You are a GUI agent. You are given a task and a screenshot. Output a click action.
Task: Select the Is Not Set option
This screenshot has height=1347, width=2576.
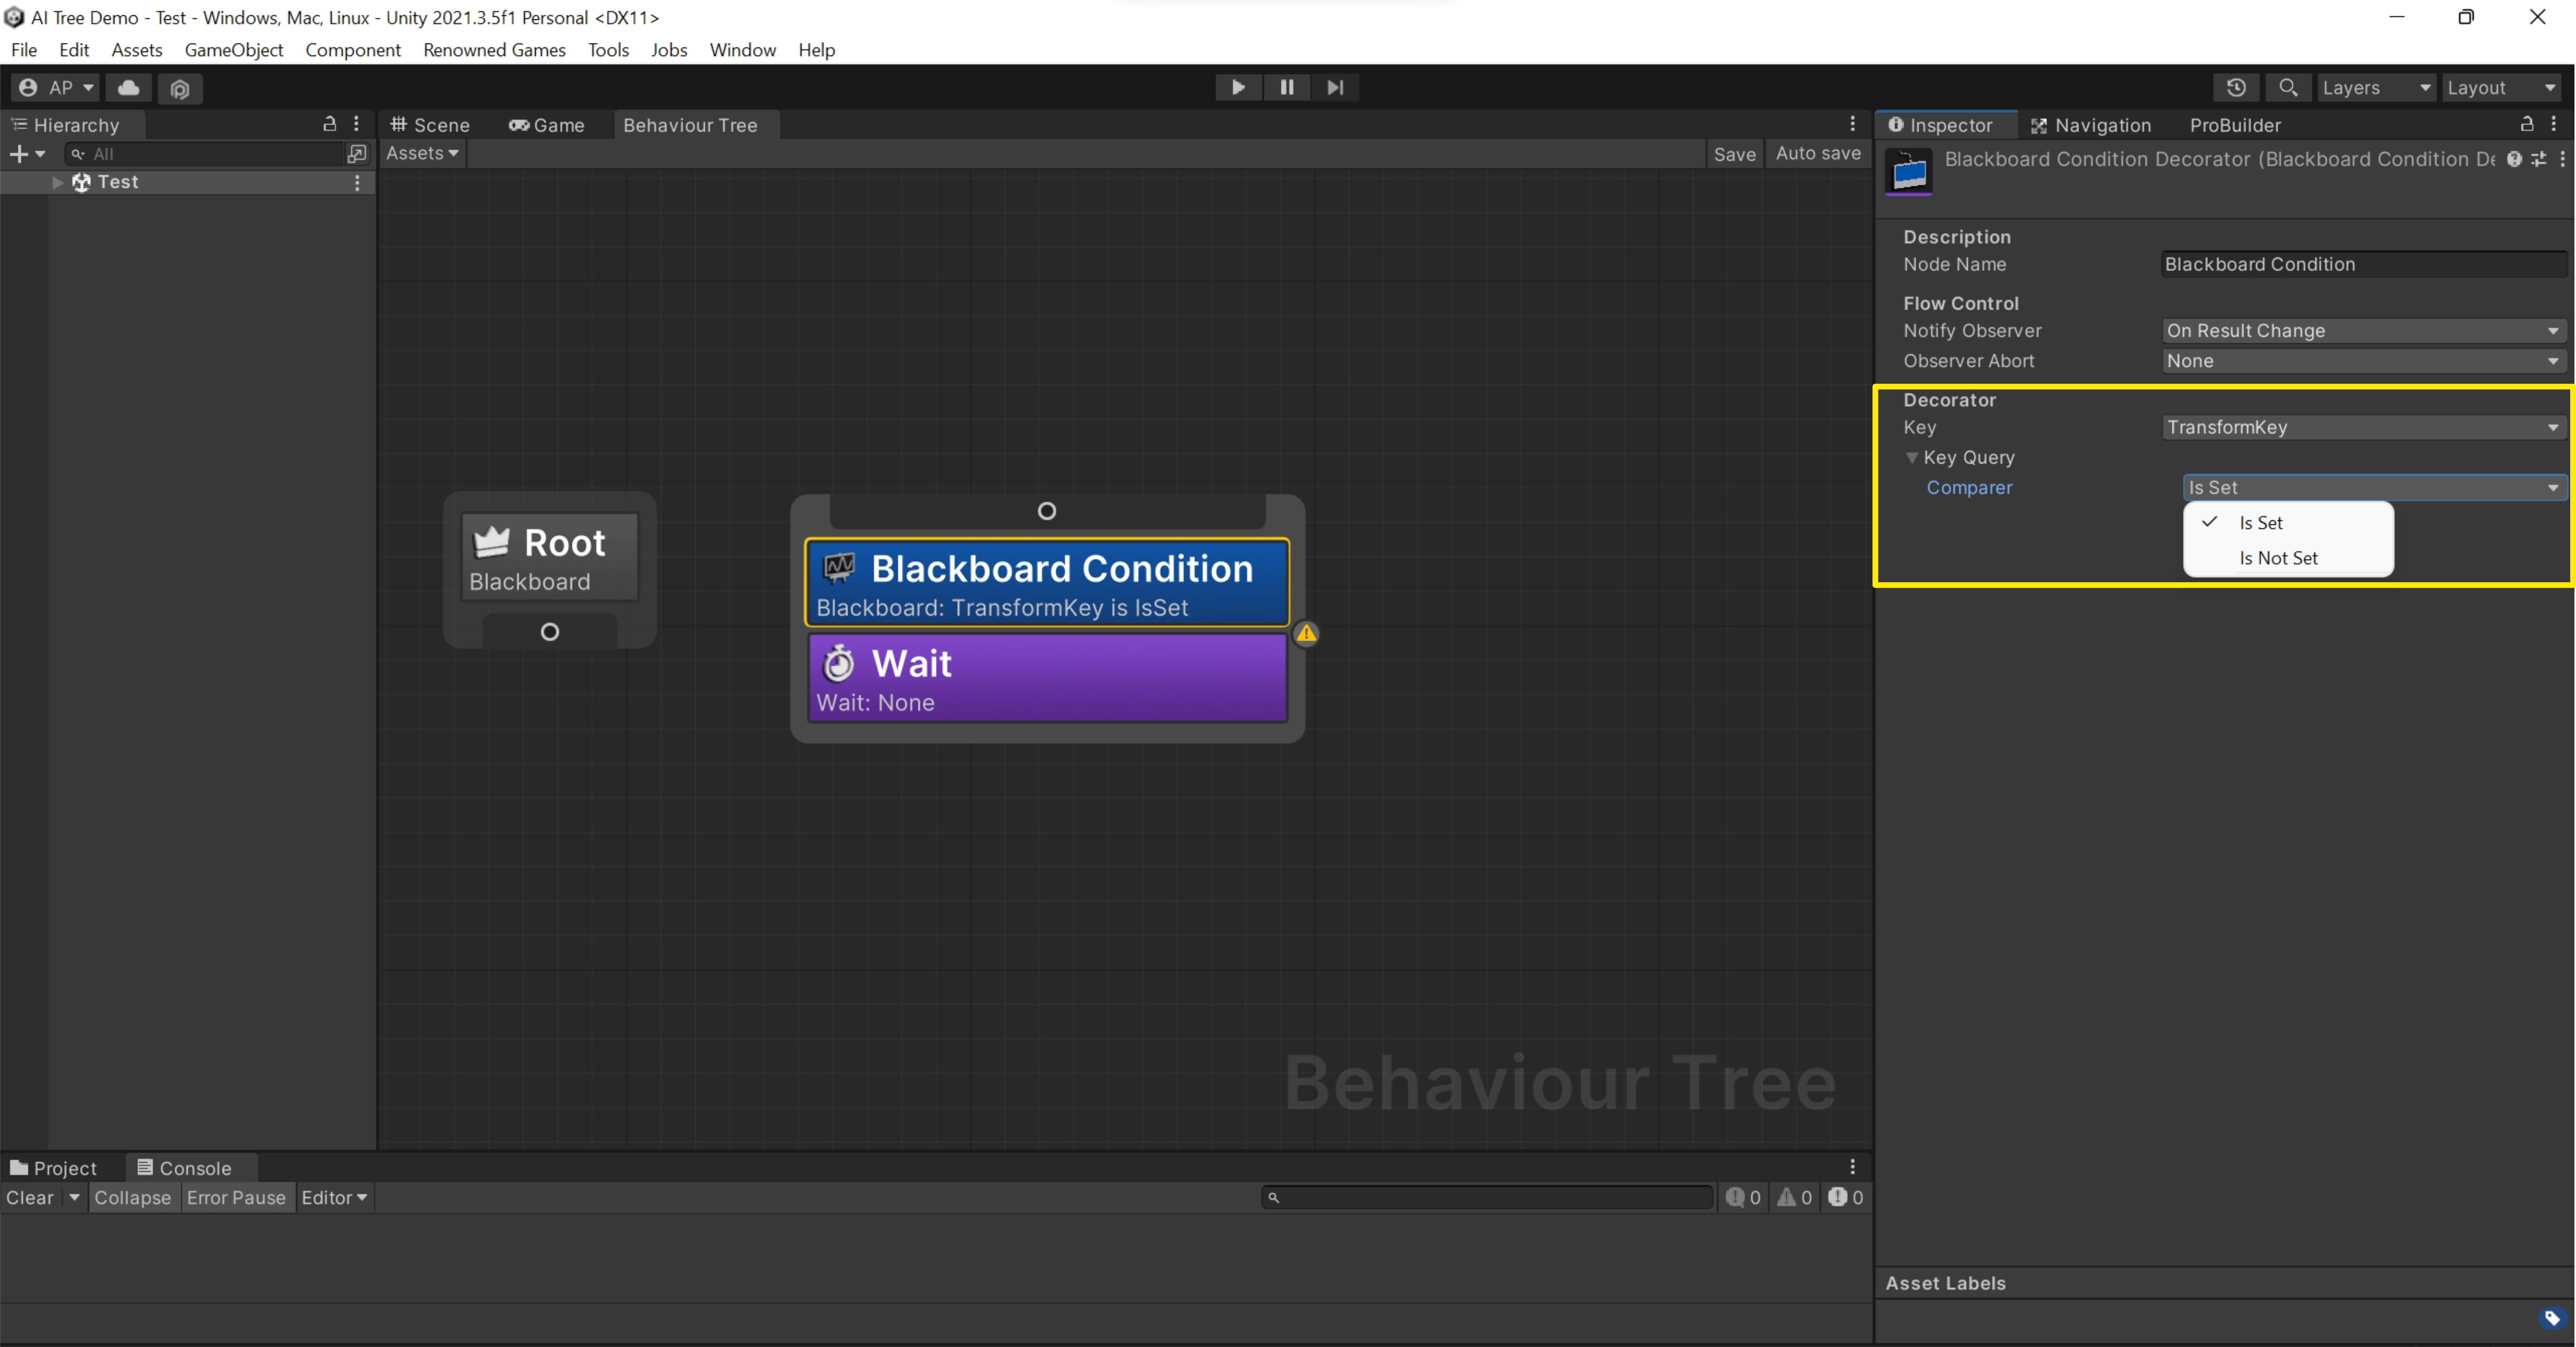[2278, 558]
